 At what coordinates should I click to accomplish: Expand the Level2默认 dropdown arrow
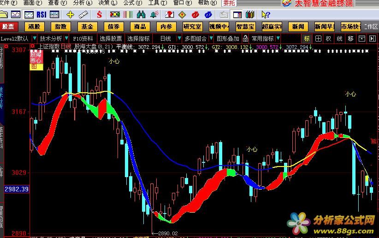pyautogui.click(x=33, y=39)
